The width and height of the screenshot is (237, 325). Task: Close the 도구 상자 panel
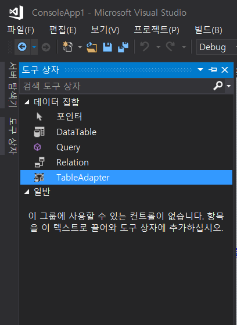click(225, 70)
